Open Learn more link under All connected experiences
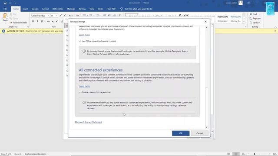 pyautogui.click(x=84, y=86)
